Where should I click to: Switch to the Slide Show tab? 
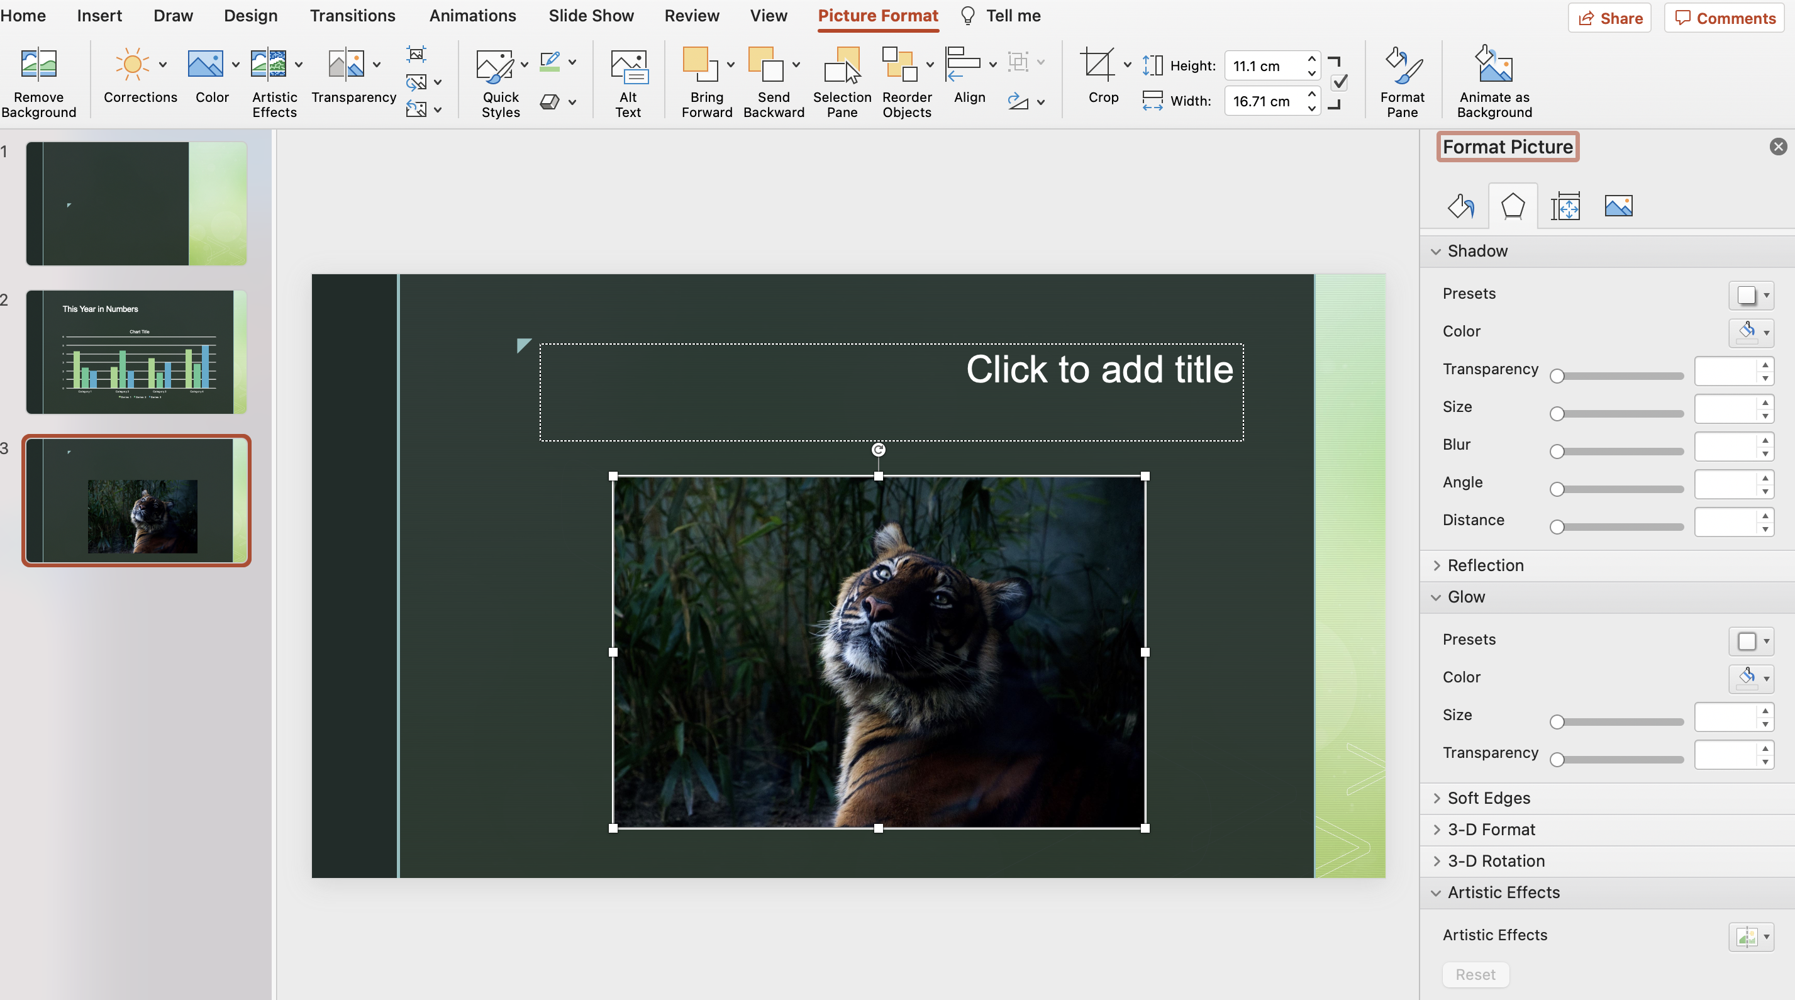pyautogui.click(x=590, y=15)
